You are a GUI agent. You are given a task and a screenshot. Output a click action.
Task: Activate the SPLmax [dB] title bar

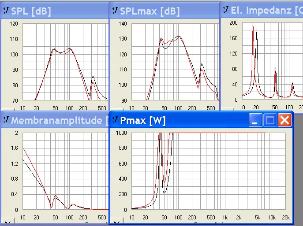(x=165, y=11)
